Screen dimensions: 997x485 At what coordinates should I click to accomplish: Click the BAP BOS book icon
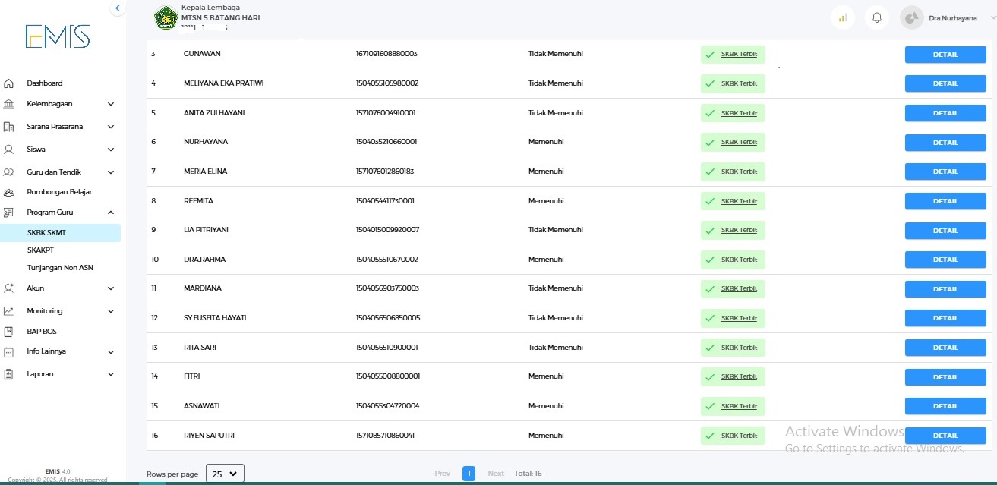coord(9,332)
